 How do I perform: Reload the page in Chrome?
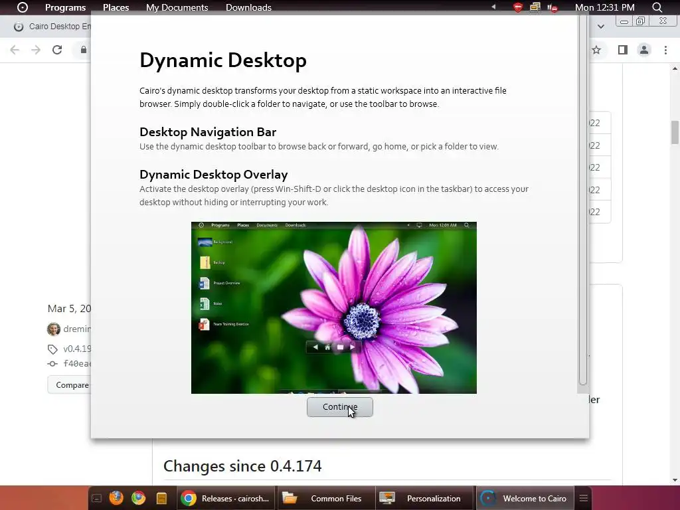click(x=57, y=50)
